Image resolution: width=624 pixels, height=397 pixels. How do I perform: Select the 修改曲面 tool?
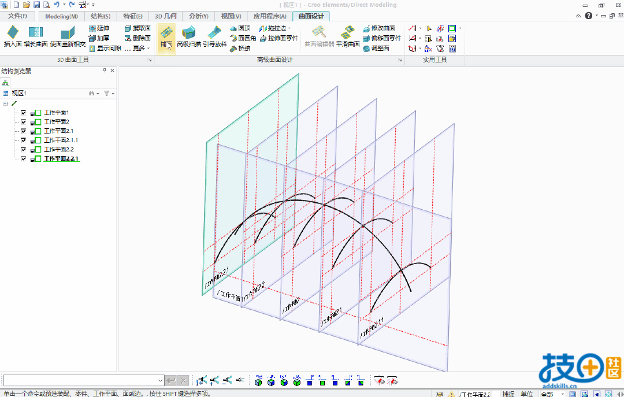[x=379, y=28]
